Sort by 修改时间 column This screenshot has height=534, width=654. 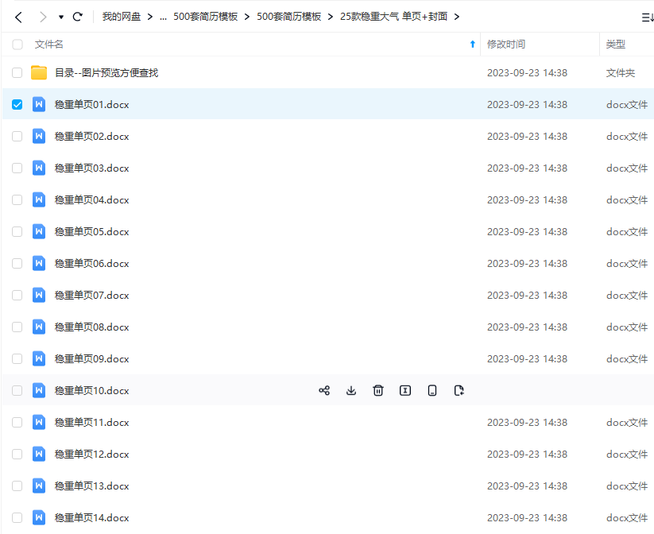pos(506,44)
